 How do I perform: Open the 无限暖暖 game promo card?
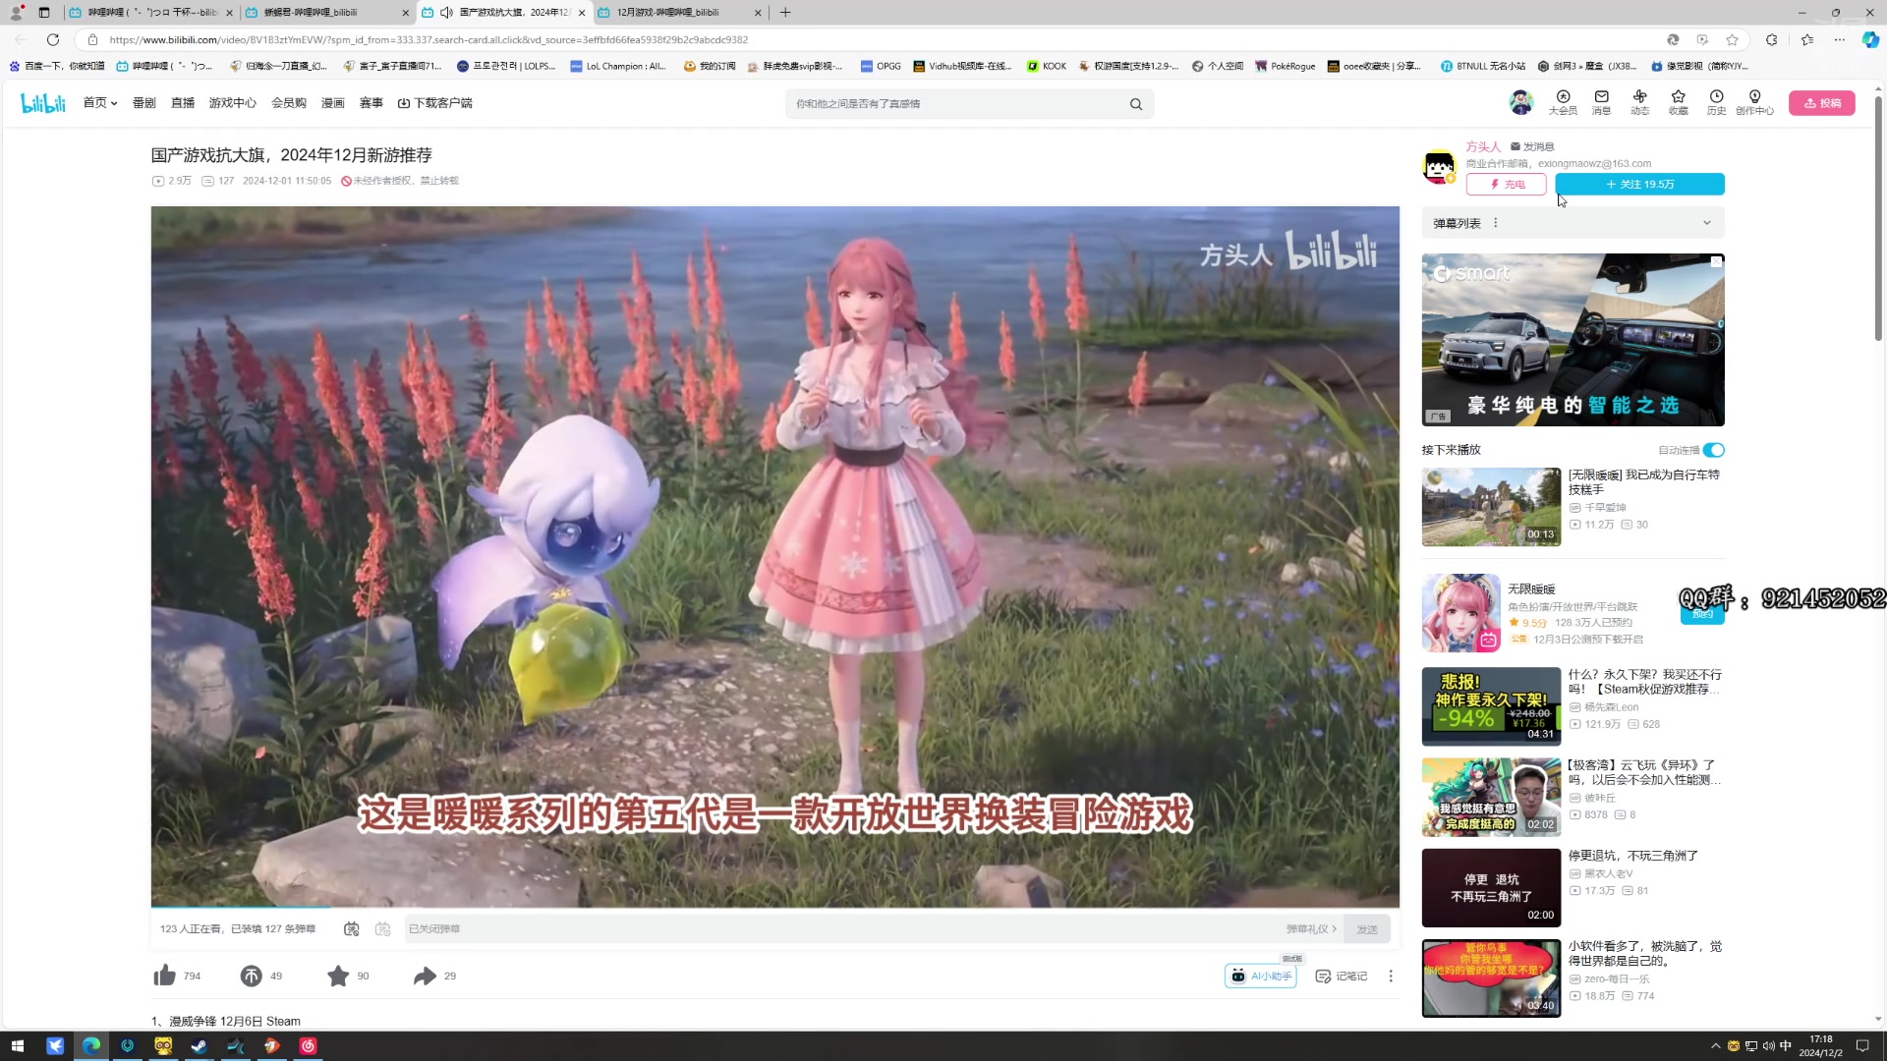1572,612
